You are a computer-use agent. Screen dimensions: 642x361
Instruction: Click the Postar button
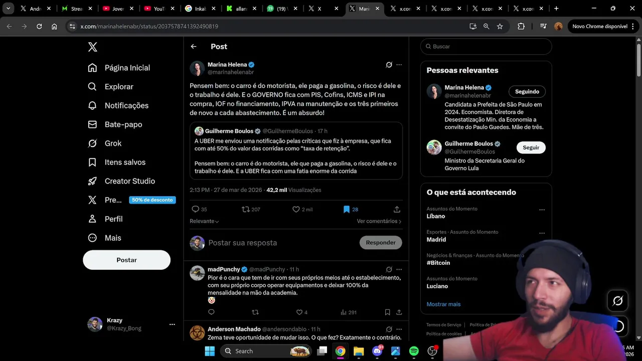click(x=126, y=260)
